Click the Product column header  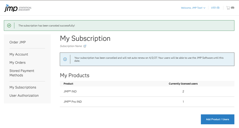(68, 84)
